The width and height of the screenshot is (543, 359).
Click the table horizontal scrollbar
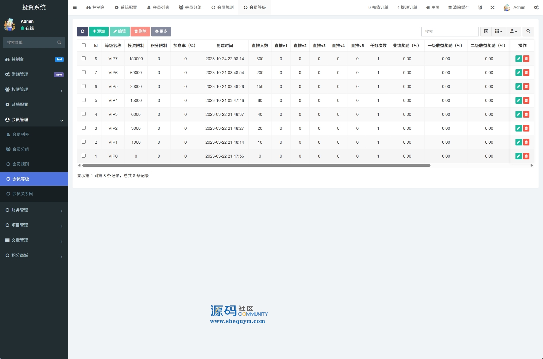point(256,166)
